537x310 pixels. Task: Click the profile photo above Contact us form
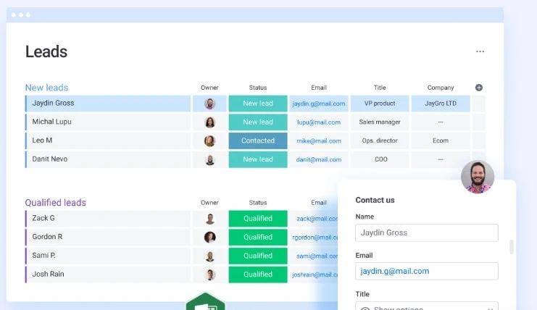click(x=478, y=177)
